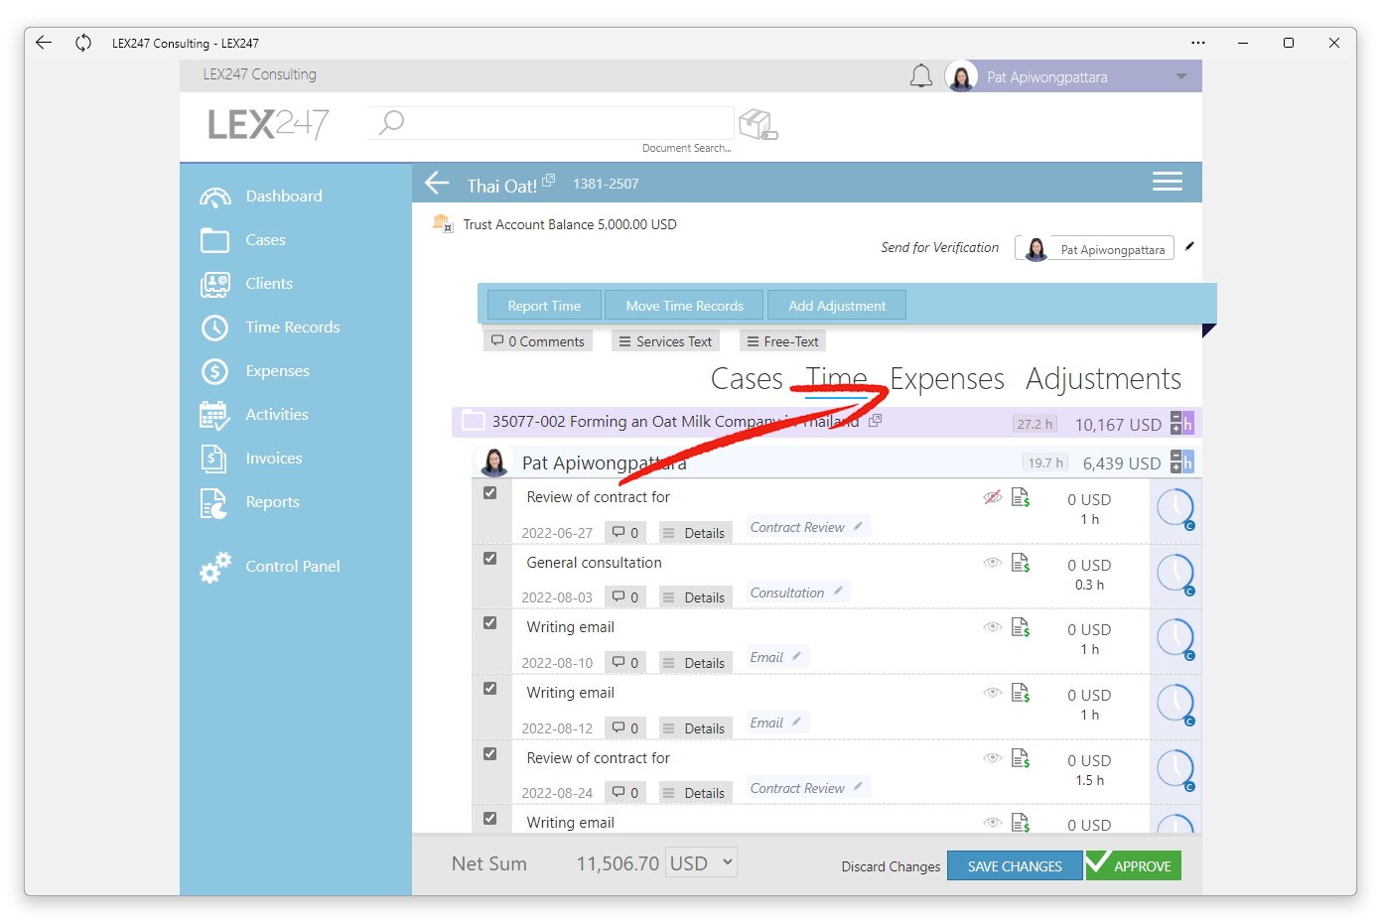This screenshot has height=923, width=1380.
Task: Switch to the Time tab
Action: click(x=836, y=378)
